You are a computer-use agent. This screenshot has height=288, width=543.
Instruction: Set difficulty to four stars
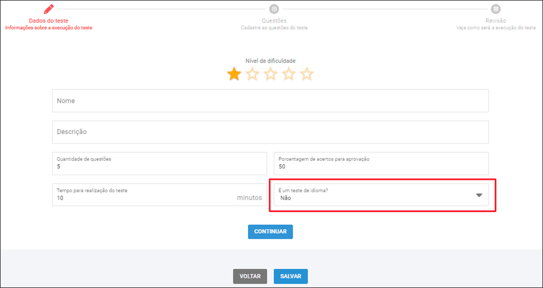click(x=289, y=74)
